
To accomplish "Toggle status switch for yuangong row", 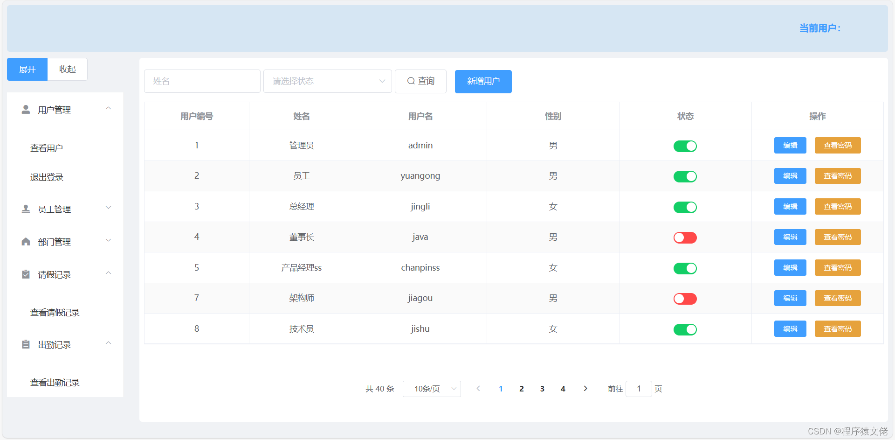I will click(x=685, y=176).
